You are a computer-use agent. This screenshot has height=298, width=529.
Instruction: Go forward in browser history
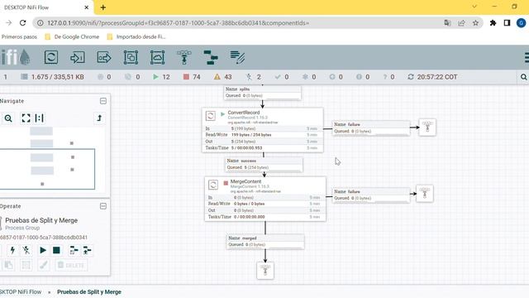point(9,23)
